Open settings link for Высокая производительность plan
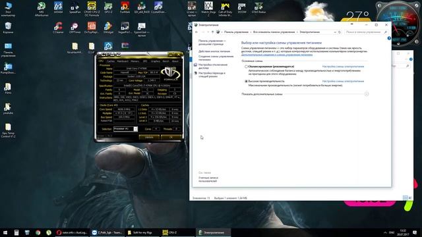This screenshot has height=237, width=422. (x=343, y=81)
